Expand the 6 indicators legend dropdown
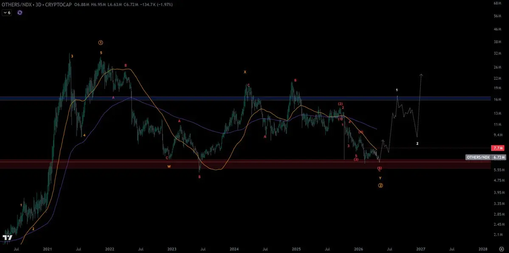509x253 pixels. (6, 13)
